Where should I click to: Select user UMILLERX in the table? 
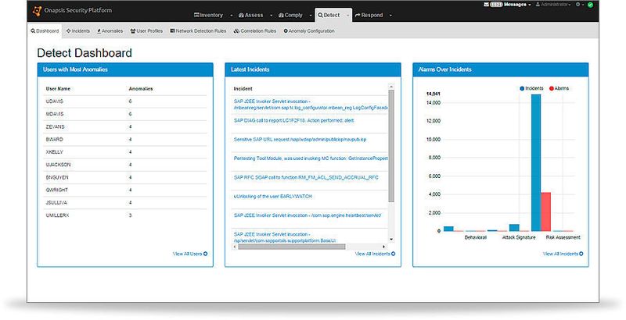pyautogui.click(x=57, y=215)
